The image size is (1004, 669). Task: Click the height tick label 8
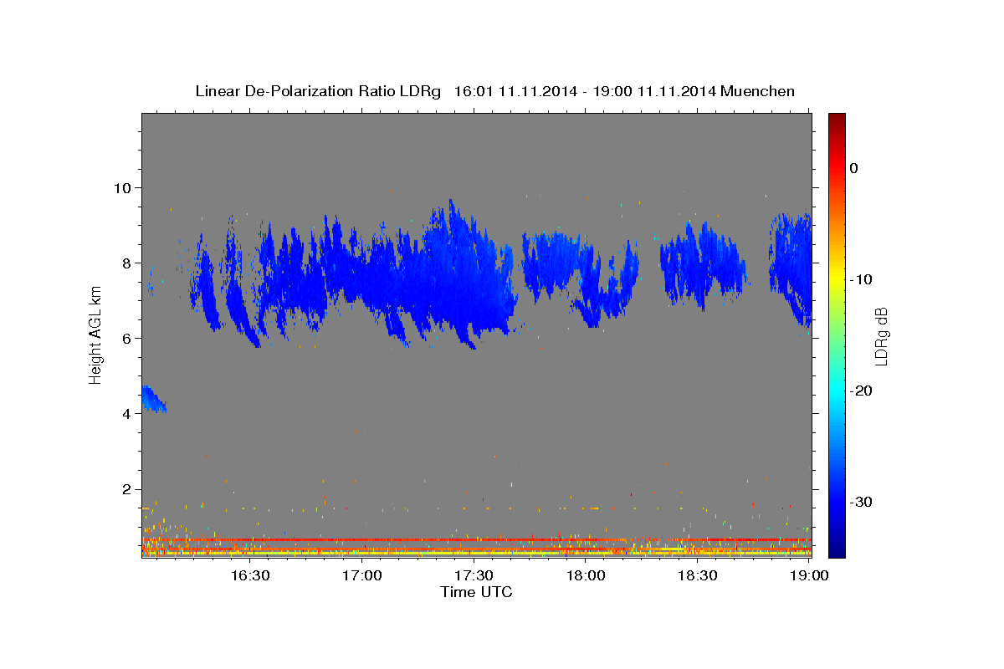coord(129,263)
